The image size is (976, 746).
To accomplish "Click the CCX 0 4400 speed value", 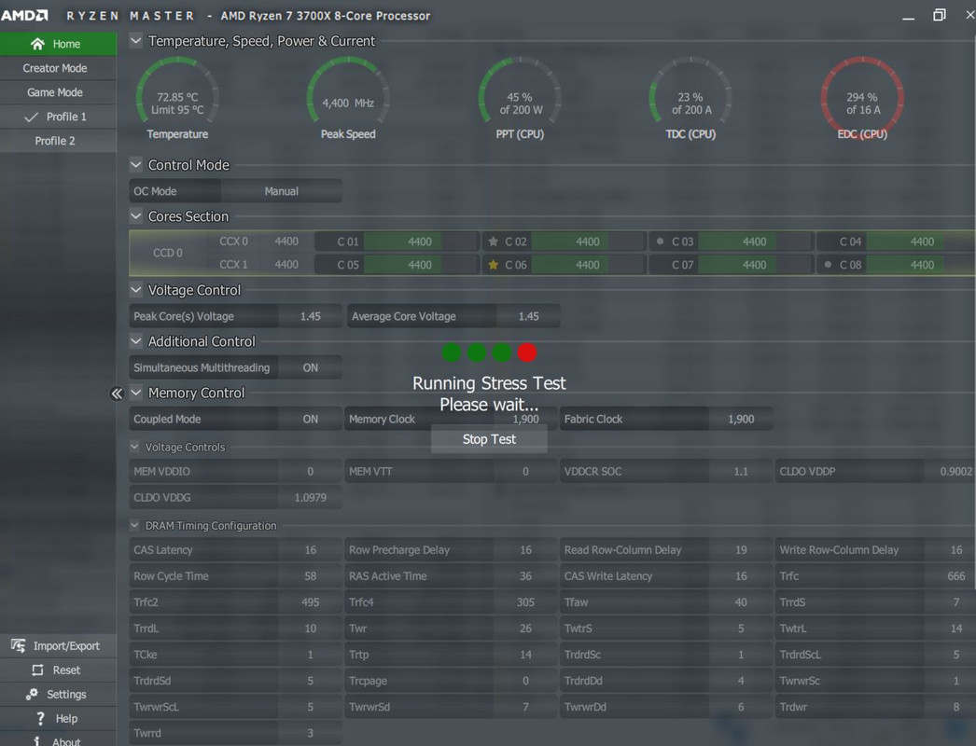I will click(x=286, y=242).
